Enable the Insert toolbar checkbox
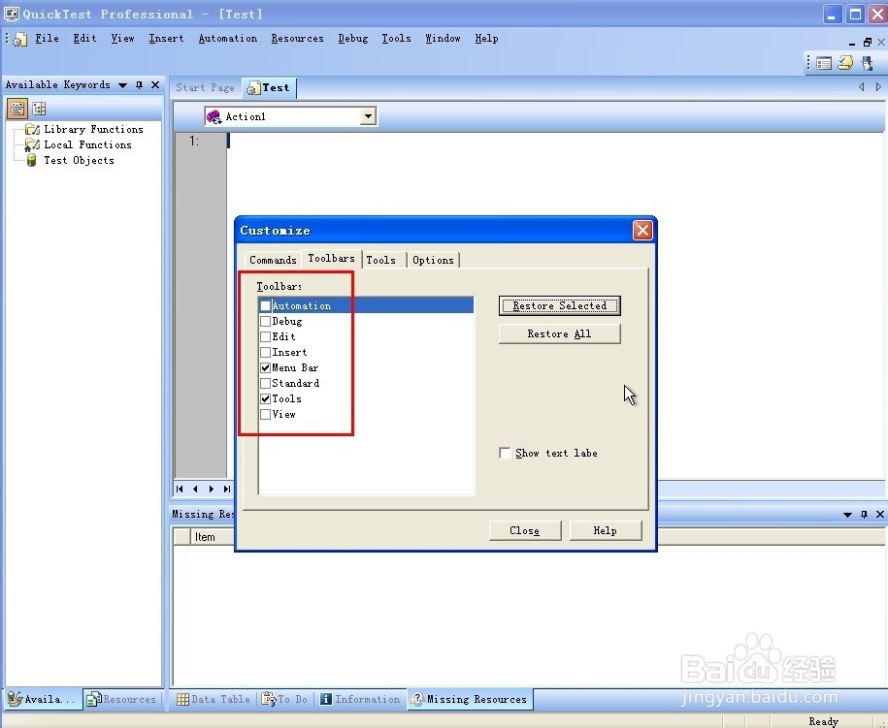The height and width of the screenshot is (728, 888). 265,353
